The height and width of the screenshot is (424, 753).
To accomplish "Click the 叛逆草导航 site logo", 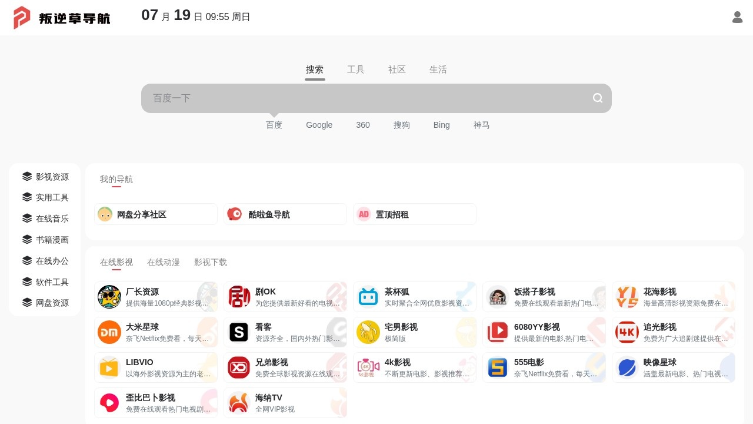I will pos(62,18).
